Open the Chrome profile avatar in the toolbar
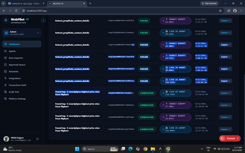This screenshot has height=153, width=245. [235, 11]
